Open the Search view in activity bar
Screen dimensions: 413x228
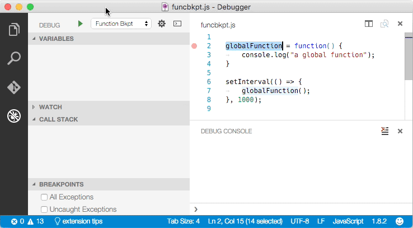14,58
